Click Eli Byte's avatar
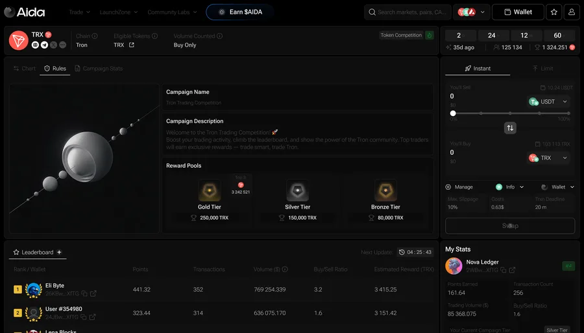The width and height of the screenshot is (584, 333). [34, 290]
